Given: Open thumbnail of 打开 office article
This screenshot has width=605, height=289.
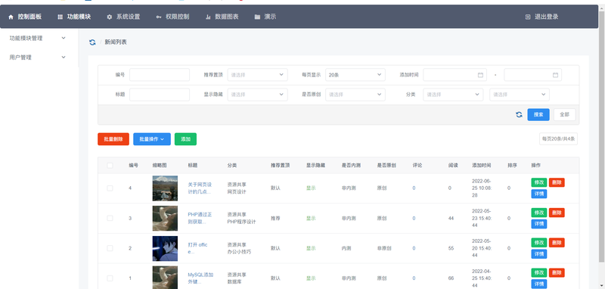Looking at the screenshot, I should pyautogui.click(x=165, y=248).
